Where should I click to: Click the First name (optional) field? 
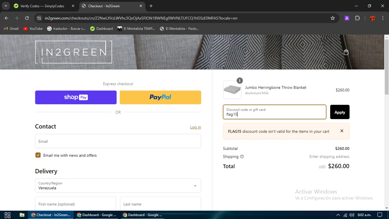point(75,204)
